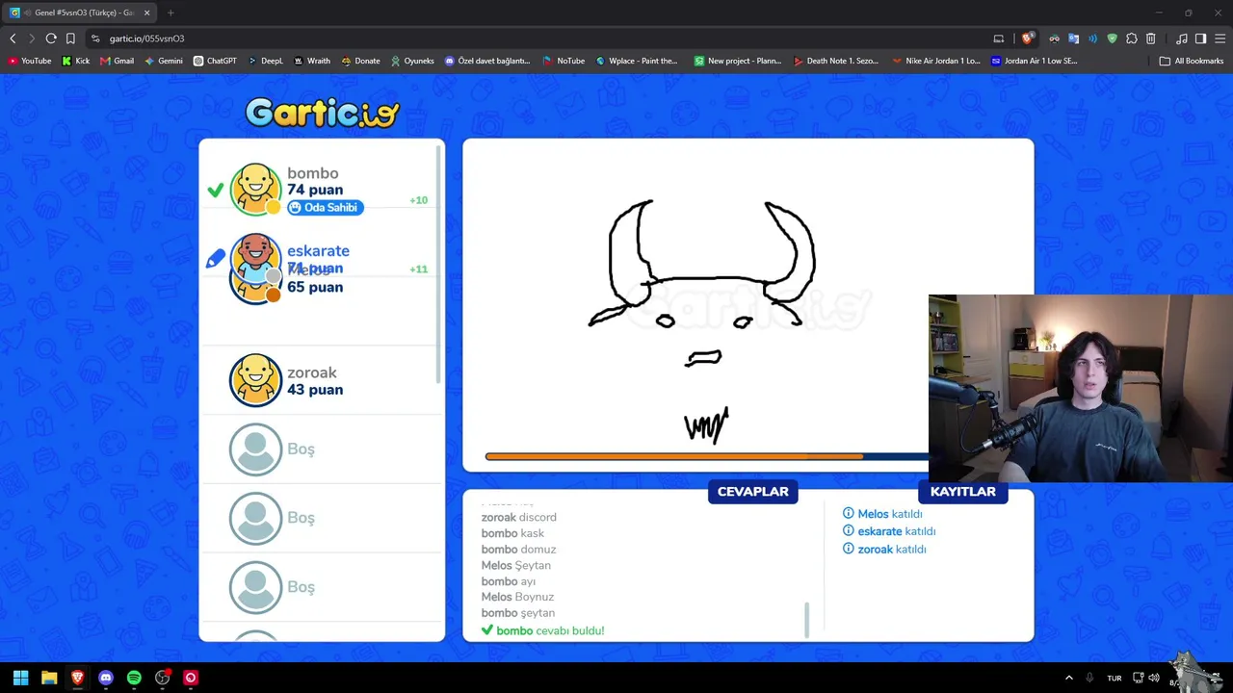Viewport: 1233px width, 693px height.
Task: Open the New project - Plann bookmark
Action: (x=738, y=61)
